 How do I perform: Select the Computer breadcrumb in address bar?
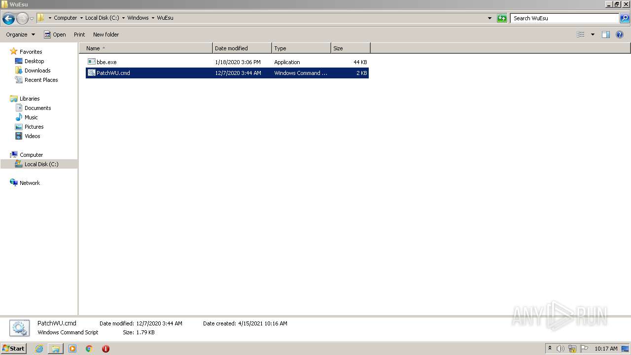65,18
